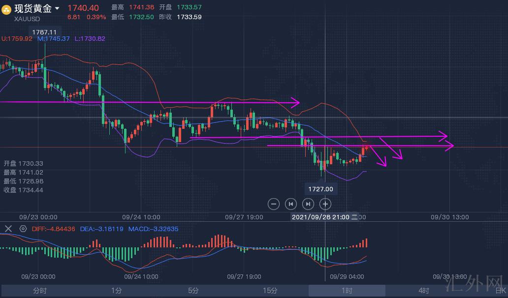Select the active 1时 timeframe tab
The height and width of the screenshot is (298, 508).
click(347, 291)
